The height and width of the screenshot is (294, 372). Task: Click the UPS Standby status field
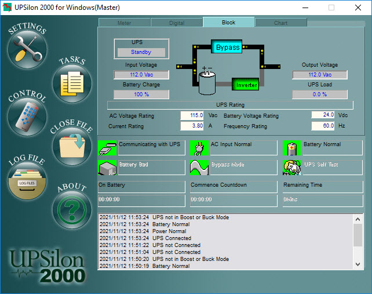coord(141,52)
